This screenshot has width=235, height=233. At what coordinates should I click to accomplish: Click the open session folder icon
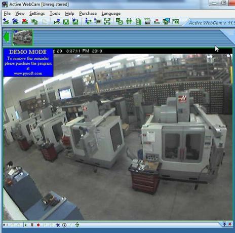pyautogui.click(x=57, y=21)
